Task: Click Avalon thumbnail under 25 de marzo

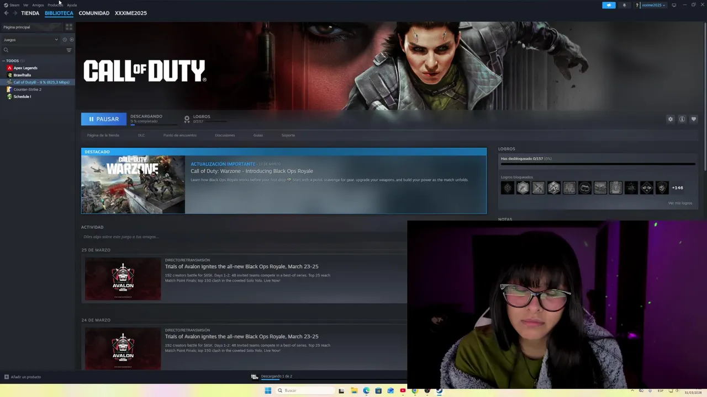Action: (123, 279)
